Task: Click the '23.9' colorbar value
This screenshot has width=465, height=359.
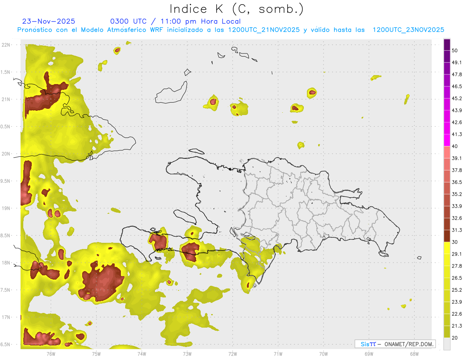Action: point(457,302)
